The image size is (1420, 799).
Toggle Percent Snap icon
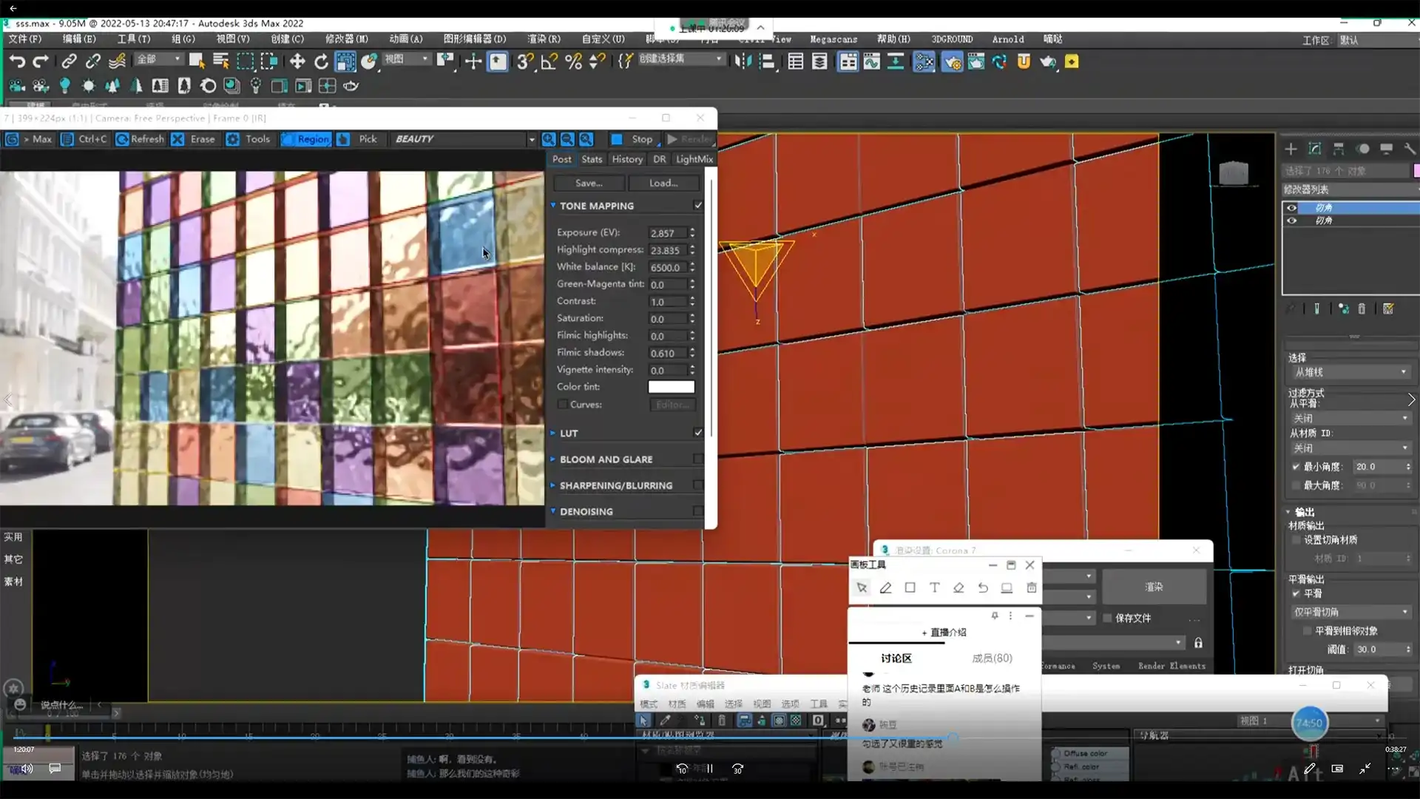[573, 61]
